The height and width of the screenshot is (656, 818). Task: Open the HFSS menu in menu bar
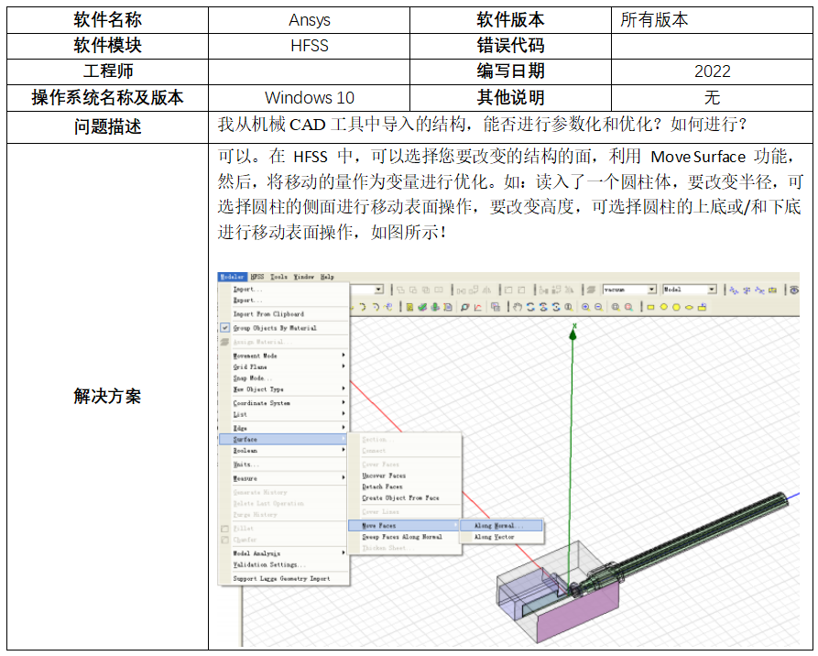coord(257,277)
